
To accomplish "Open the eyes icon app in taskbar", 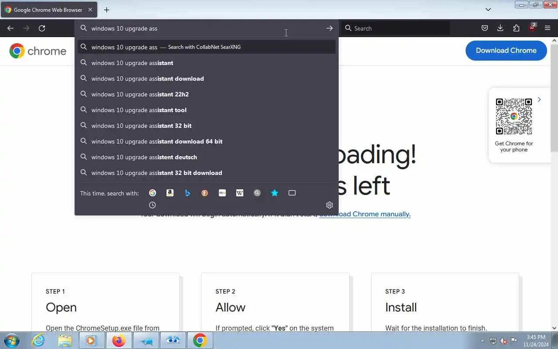I will click(173, 340).
